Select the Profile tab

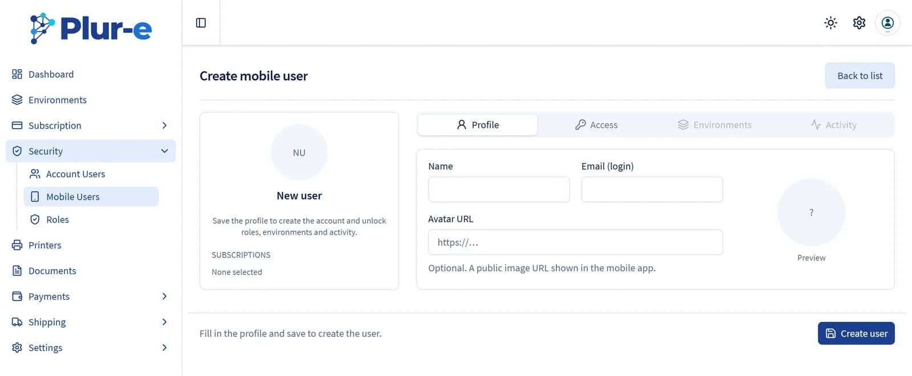point(478,125)
